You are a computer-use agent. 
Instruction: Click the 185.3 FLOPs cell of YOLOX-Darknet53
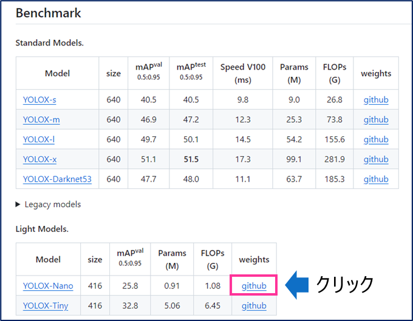coord(335,179)
